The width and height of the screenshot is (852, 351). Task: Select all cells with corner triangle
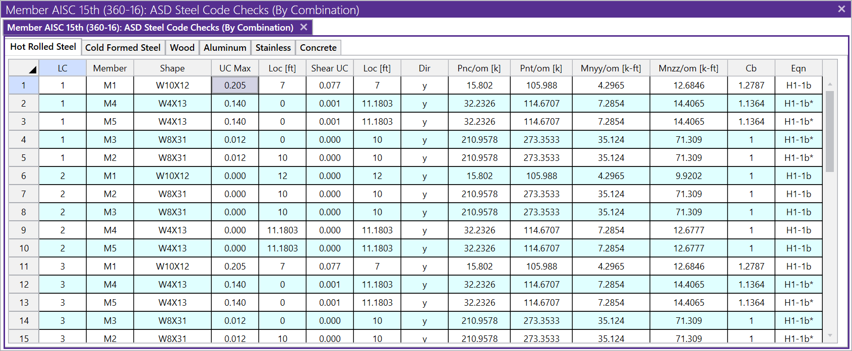pos(24,68)
